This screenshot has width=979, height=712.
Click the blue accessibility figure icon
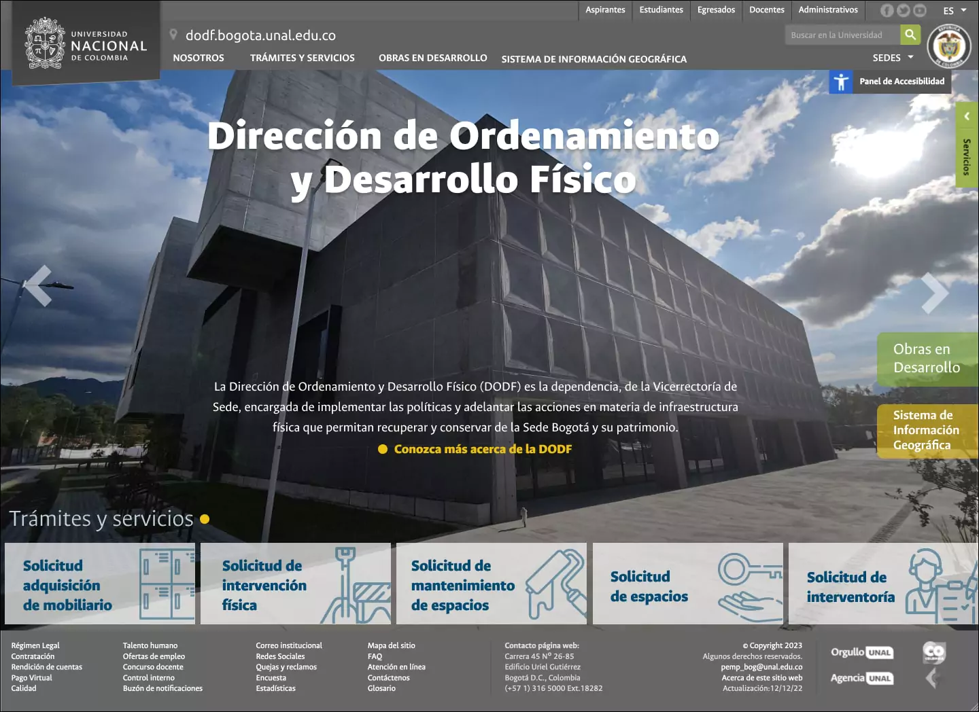pos(841,82)
